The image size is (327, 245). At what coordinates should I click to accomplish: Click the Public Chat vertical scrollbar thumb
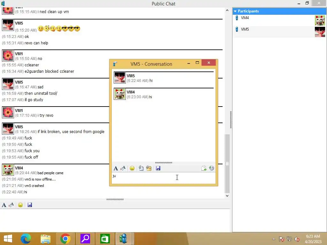pos(227,164)
